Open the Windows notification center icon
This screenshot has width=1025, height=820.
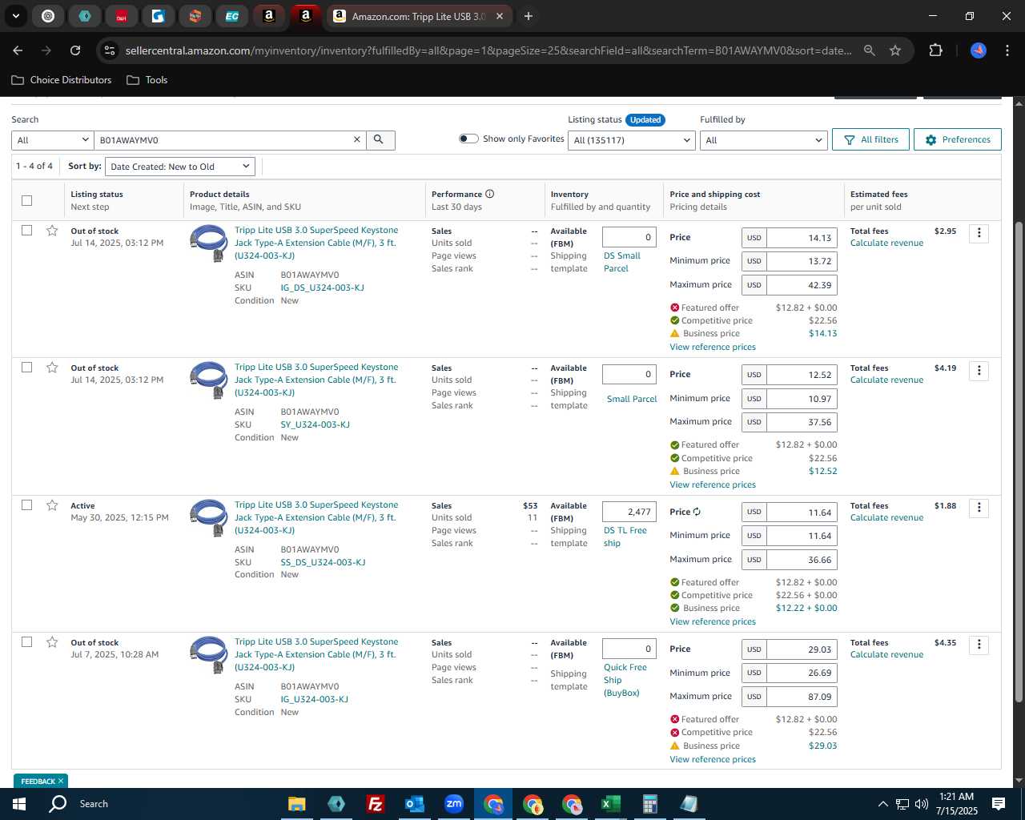tap(999, 804)
